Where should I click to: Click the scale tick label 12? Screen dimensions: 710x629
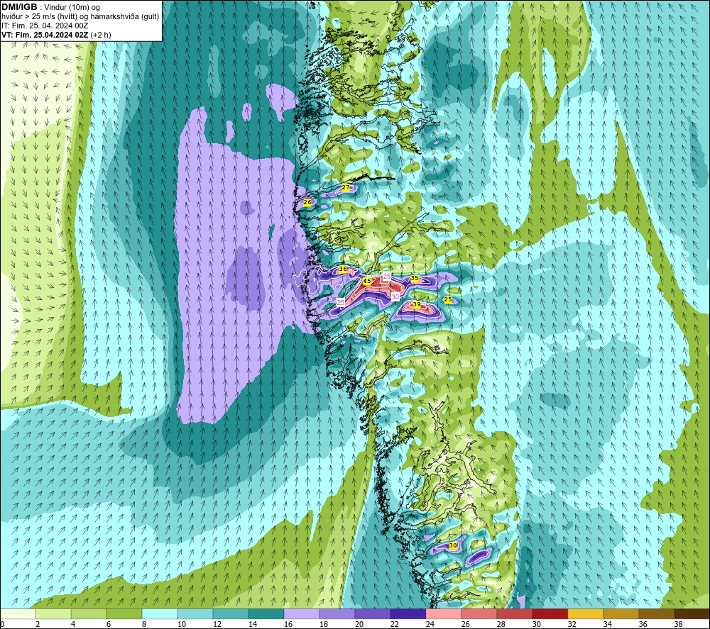pos(217,625)
